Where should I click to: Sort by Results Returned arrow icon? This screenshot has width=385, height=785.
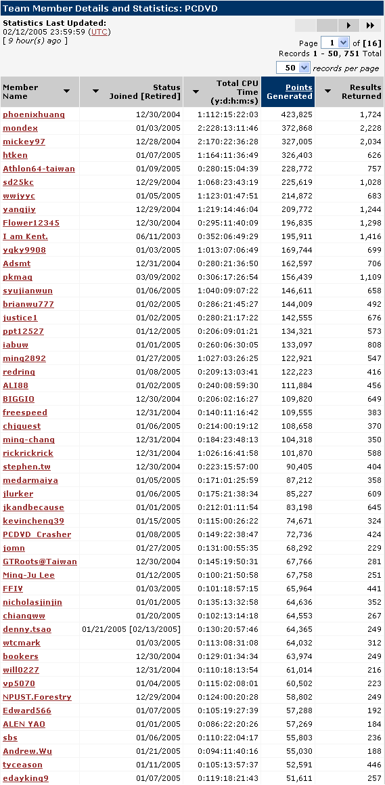328,91
